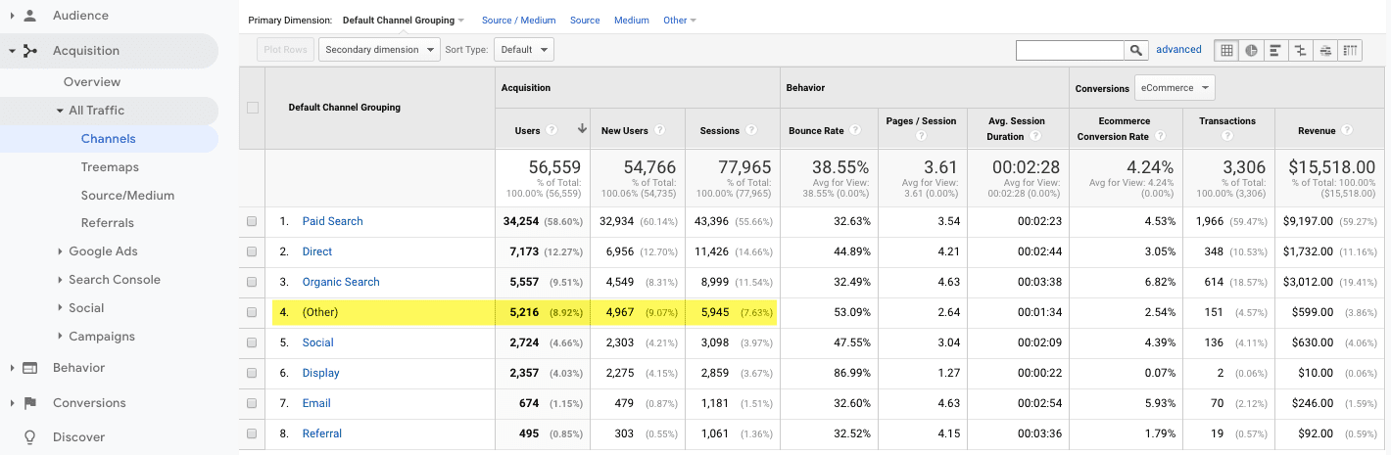Switch to Percentage pie chart view
The width and height of the screenshot is (1391, 455).
coord(1252,50)
